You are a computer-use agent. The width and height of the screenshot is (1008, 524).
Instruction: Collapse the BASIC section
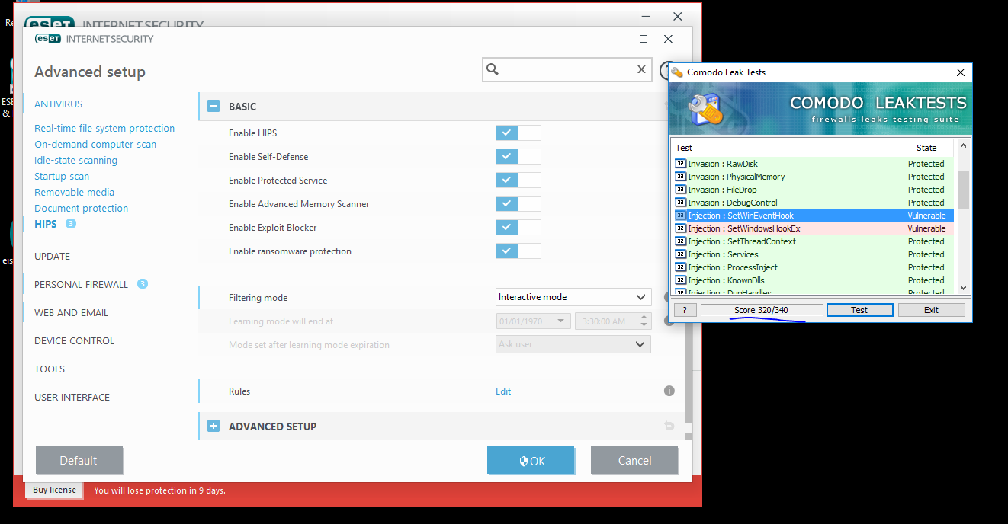click(213, 107)
